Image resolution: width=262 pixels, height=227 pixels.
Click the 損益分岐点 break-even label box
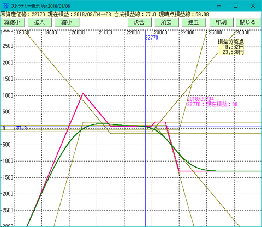(x=231, y=47)
